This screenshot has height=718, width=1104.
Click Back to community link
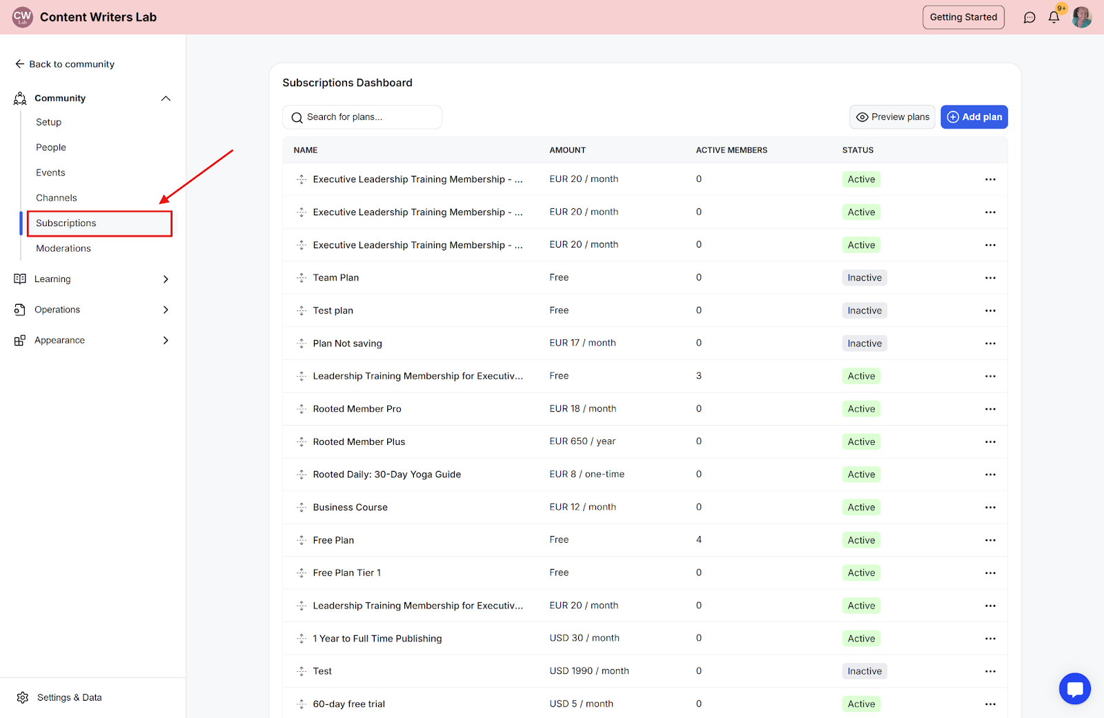(65, 64)
